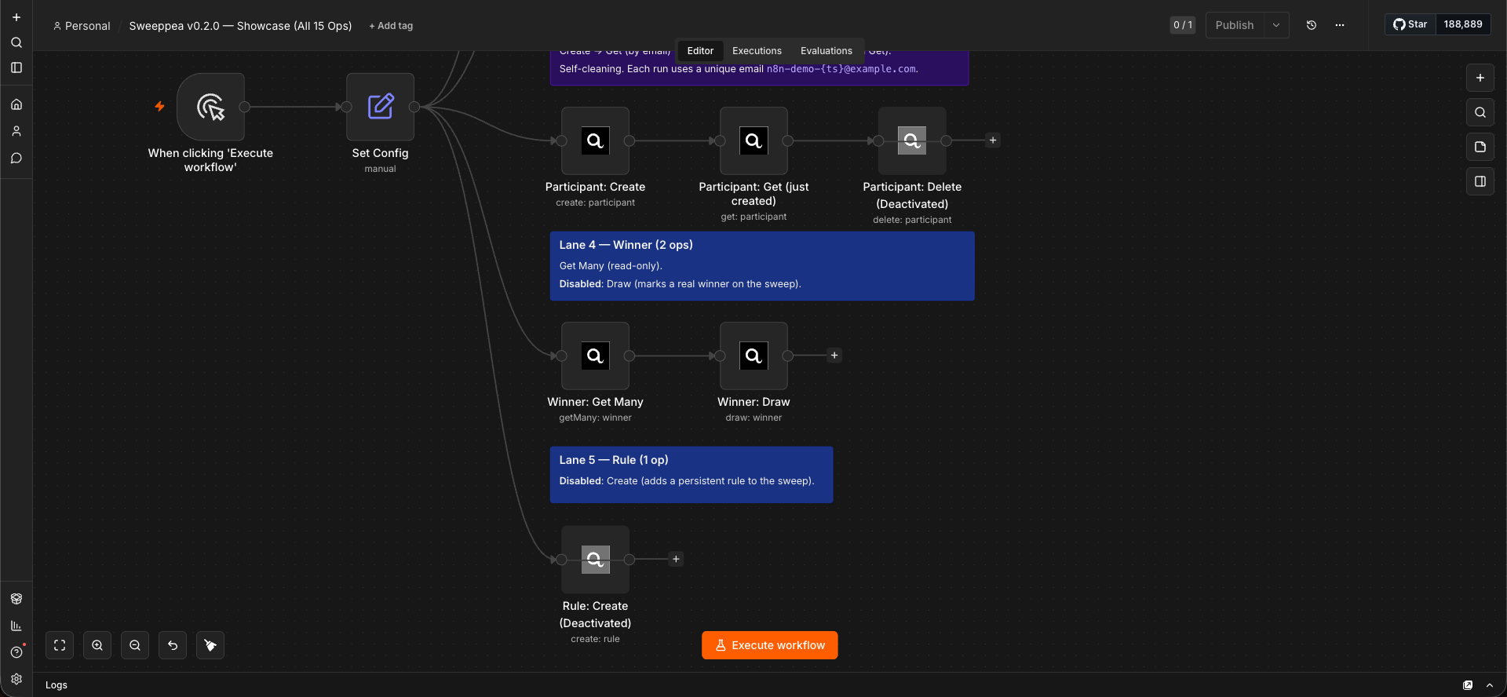Open the Help question mark icon
The height and width of the screenshot is (697, 1507).
coord(16,652)
